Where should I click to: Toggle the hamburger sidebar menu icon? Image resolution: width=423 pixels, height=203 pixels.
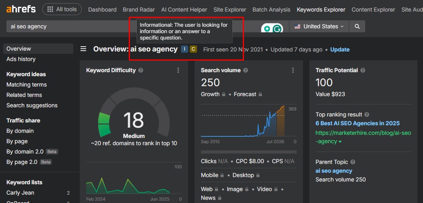click(83, 49)
